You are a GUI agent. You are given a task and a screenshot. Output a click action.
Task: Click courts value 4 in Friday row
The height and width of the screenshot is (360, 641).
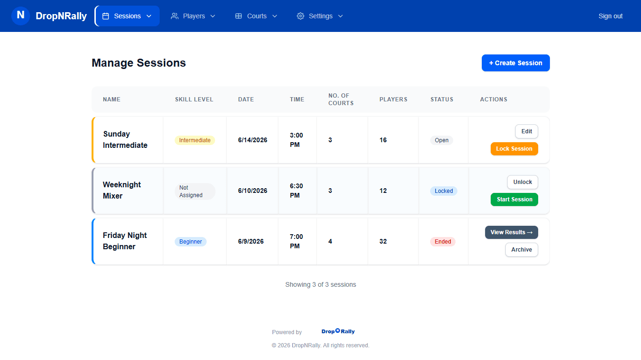point(330,241)
